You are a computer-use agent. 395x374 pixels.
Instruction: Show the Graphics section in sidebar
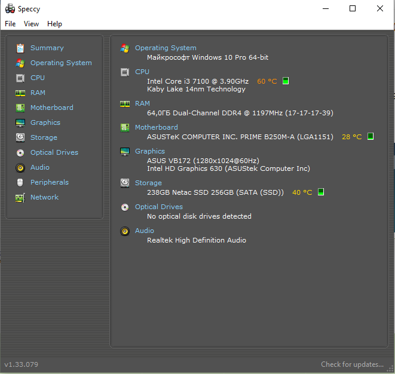coord(45,122)
